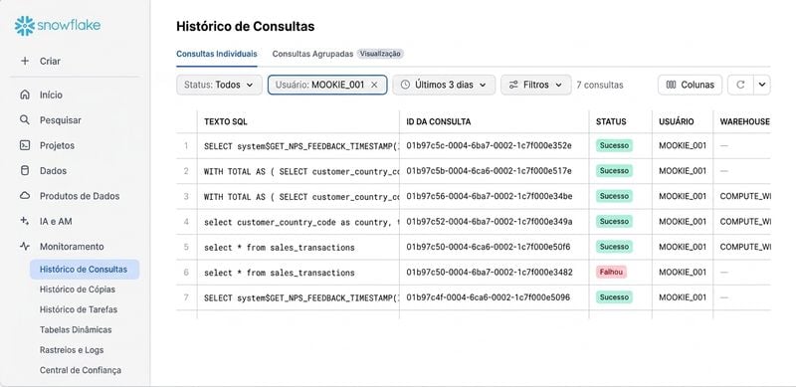Remove the MOOKIE_001 user filter with X
Image resolution: width=796 pixels, height=387 pixels.
(x=374, y=85)
